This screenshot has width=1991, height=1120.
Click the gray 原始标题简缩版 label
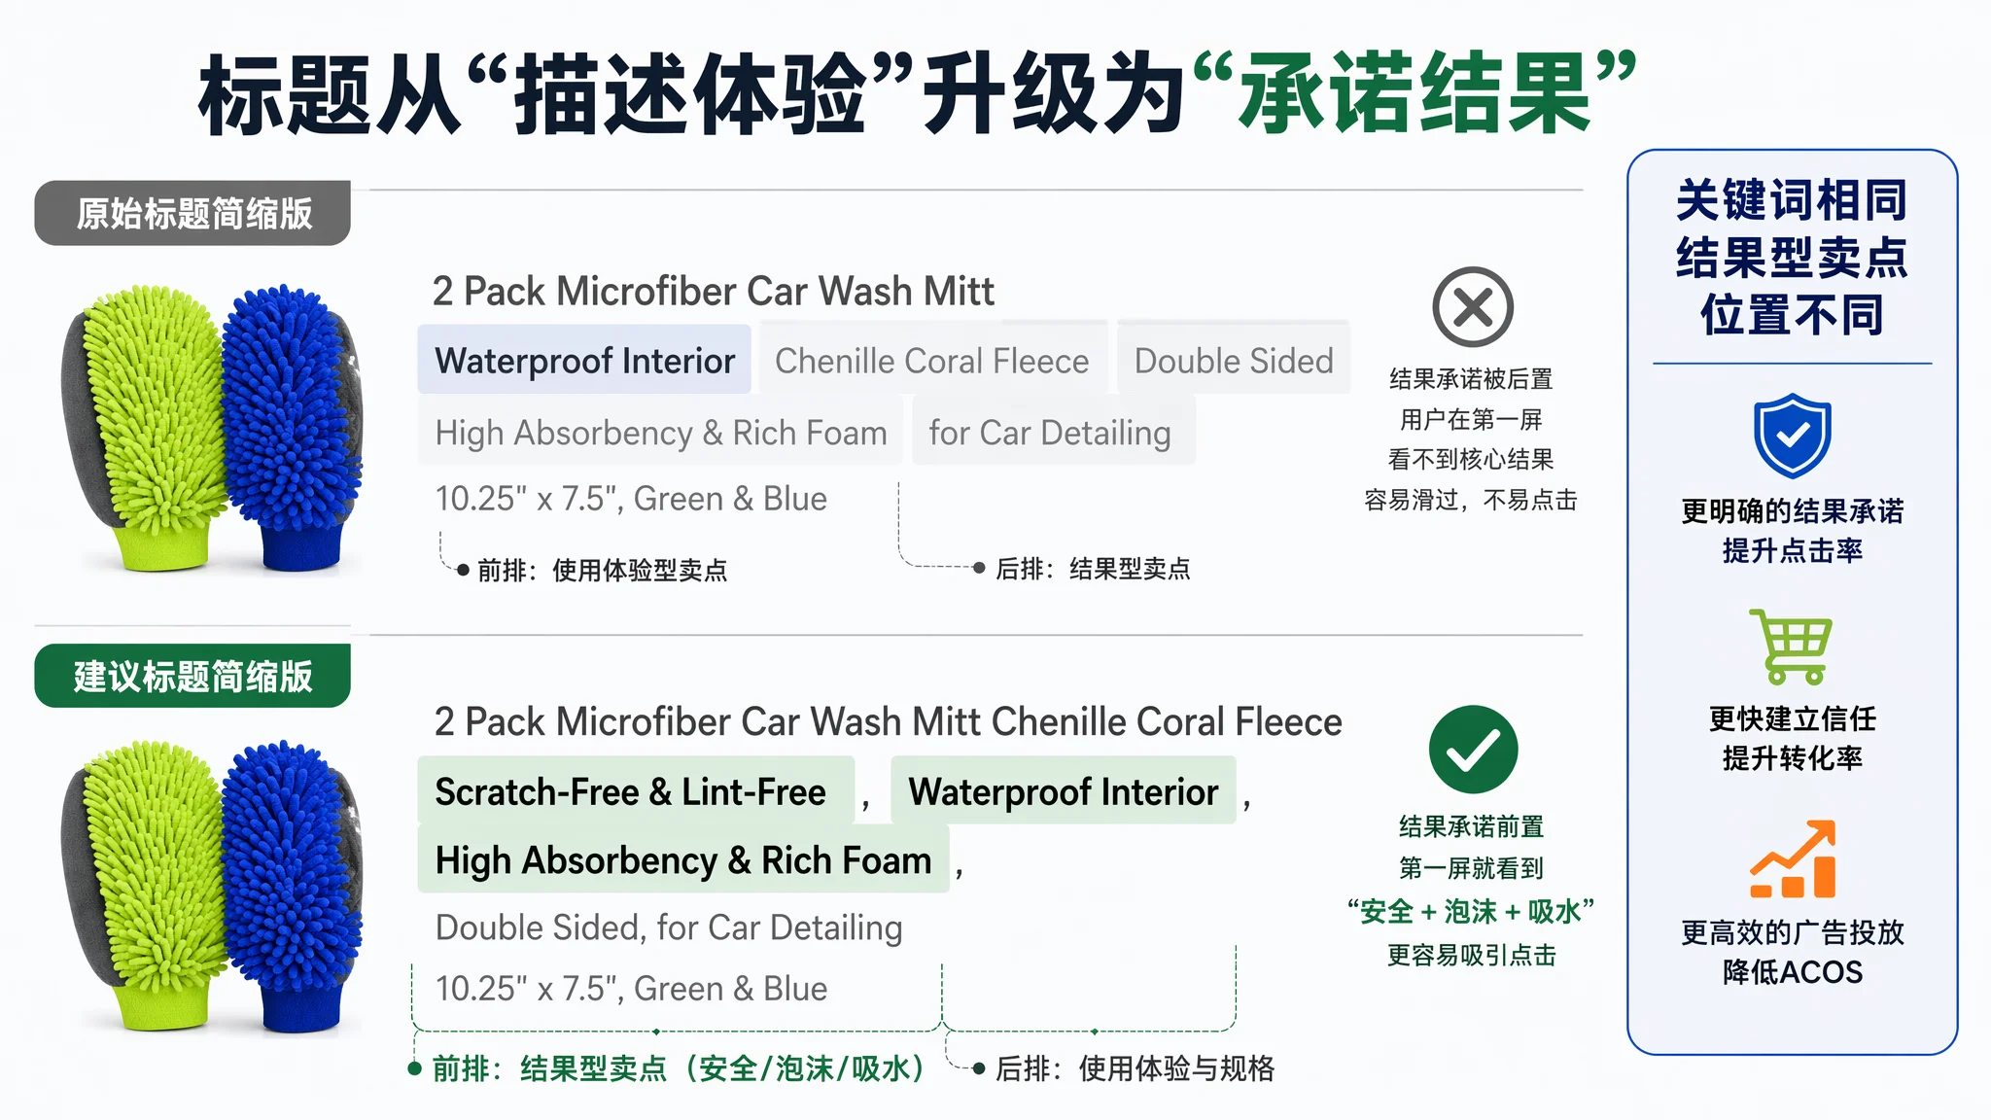[x=192, y=213]
